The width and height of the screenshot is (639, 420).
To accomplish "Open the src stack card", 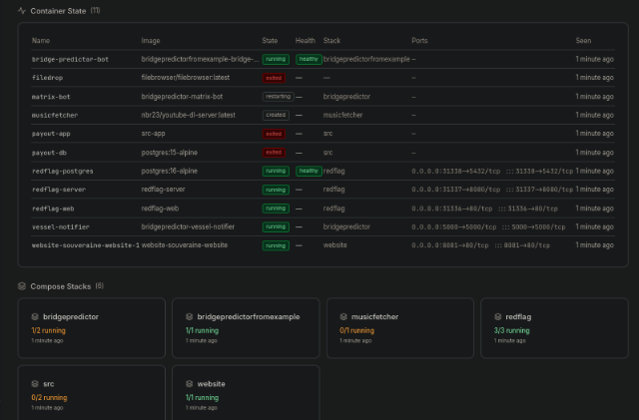I will [x=92, y=393].
